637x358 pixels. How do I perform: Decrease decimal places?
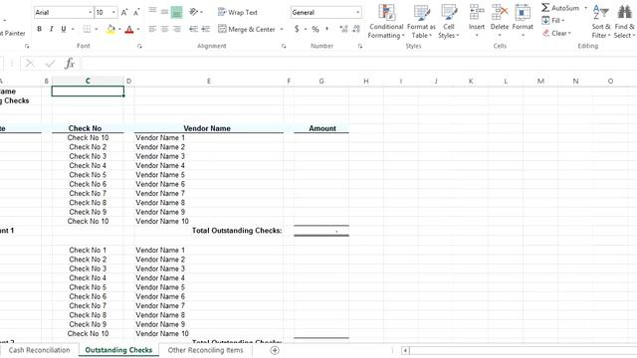point(356,29)
